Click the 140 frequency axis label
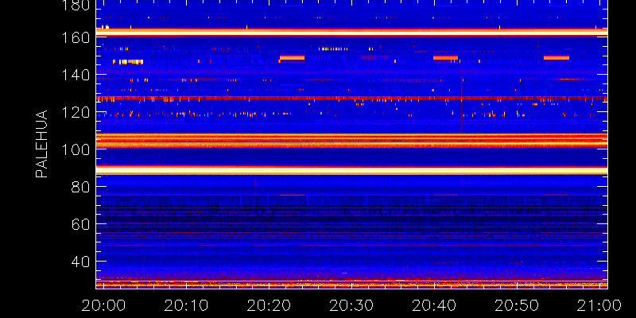Viewport: 636px width, 318px height. (x=76, y=75)
